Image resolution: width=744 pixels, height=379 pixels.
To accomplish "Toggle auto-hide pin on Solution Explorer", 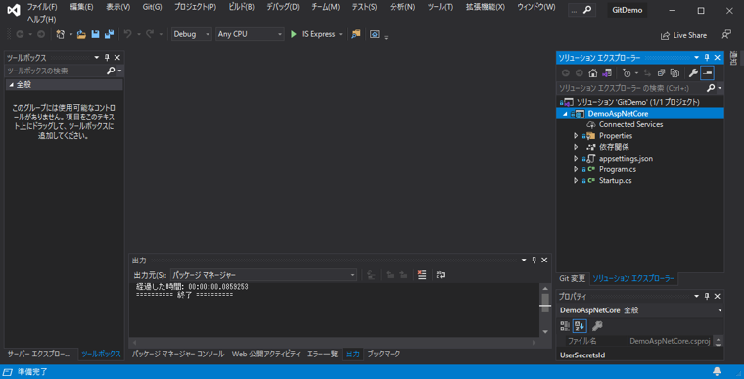I will point(707,58).
